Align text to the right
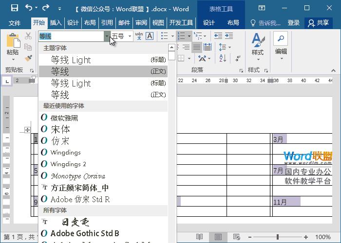 point(186,47)
